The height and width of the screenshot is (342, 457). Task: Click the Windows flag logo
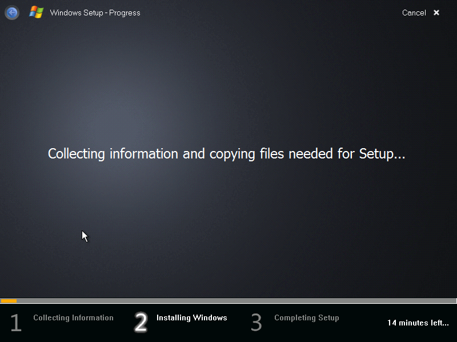37,13
